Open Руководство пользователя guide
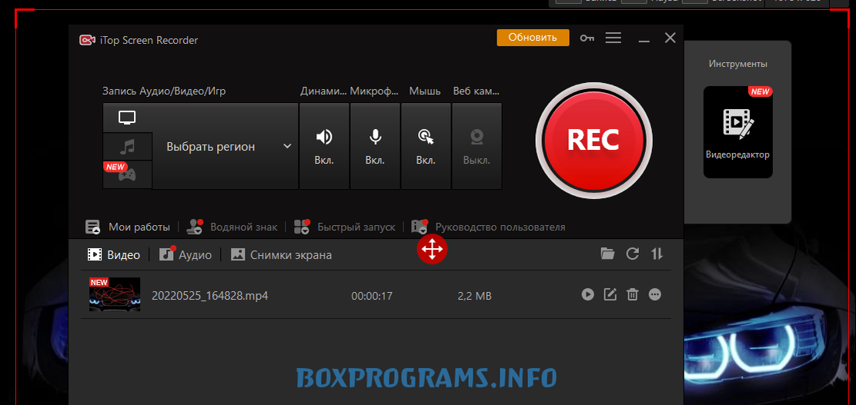This screenshot has height=405, width=856. click(x=489, y=227)
